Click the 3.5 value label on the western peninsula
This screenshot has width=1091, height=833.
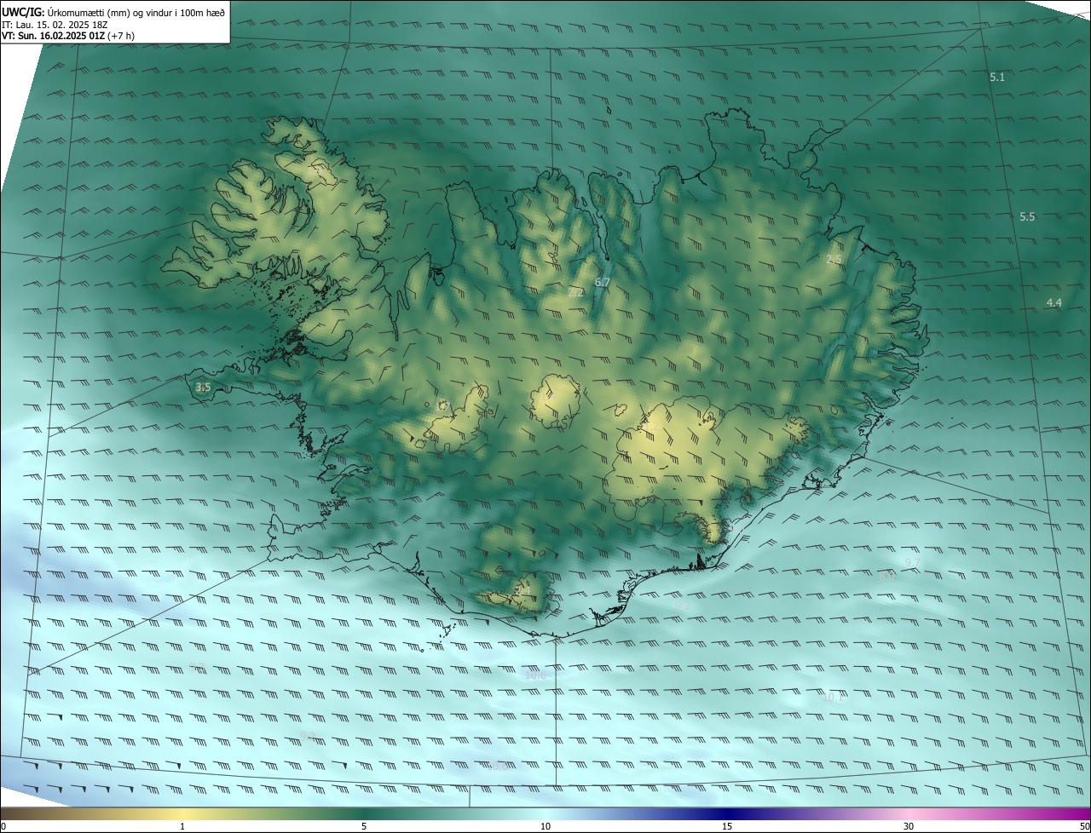(203, 388)
